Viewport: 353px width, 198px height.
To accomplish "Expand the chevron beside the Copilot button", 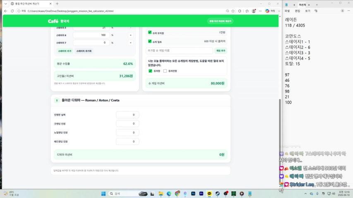I will (x=279, y=11).
